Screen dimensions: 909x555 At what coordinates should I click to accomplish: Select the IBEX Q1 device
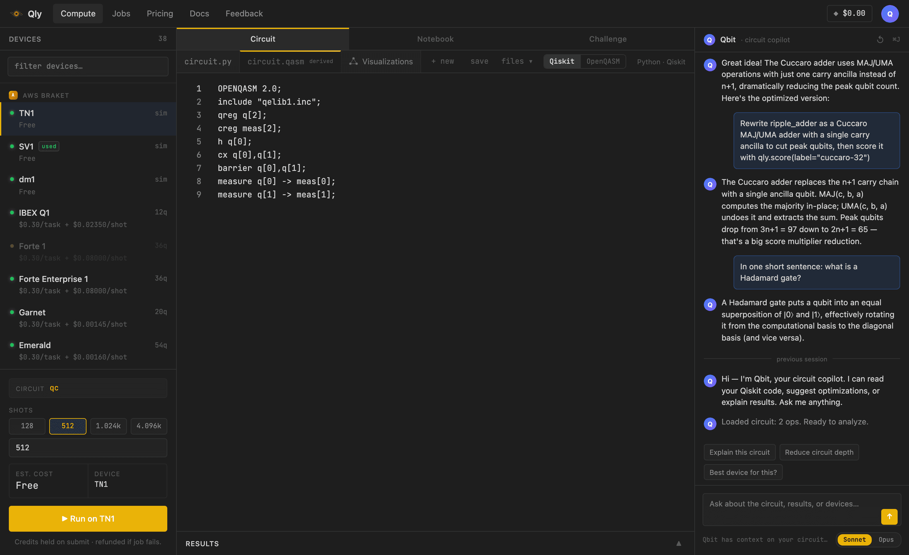(88, 218)
